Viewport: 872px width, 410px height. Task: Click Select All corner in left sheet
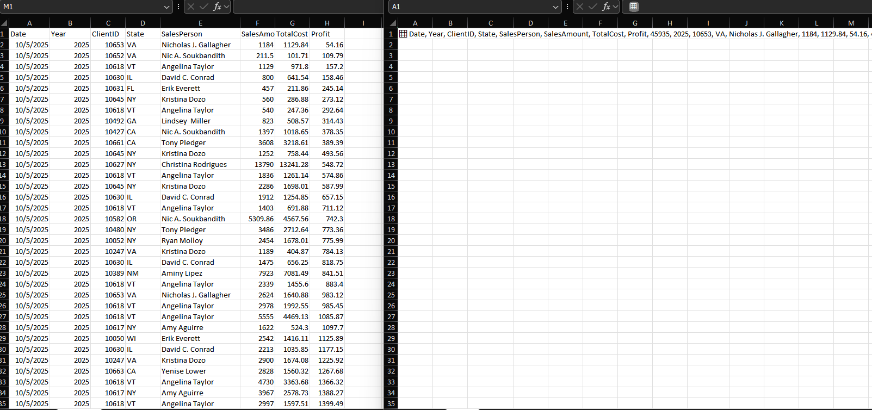(4, 23)
